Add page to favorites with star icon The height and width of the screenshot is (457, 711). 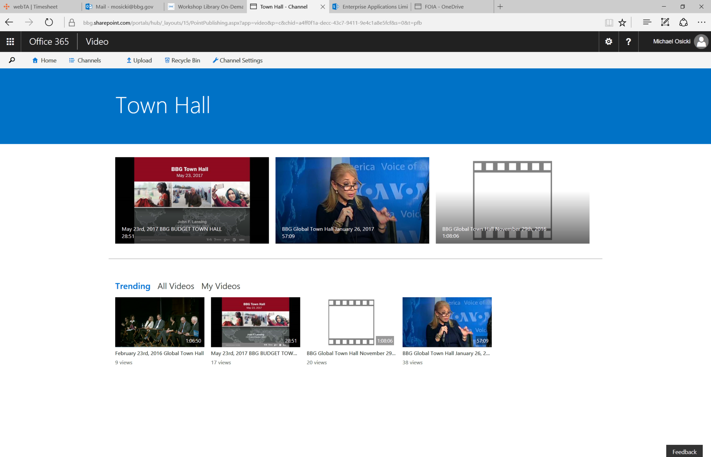622,23
